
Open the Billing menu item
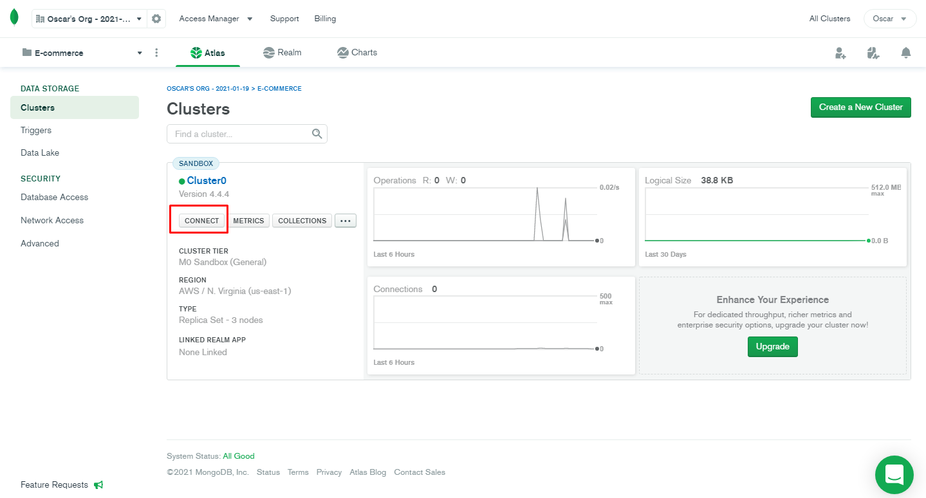pos(325,19)
